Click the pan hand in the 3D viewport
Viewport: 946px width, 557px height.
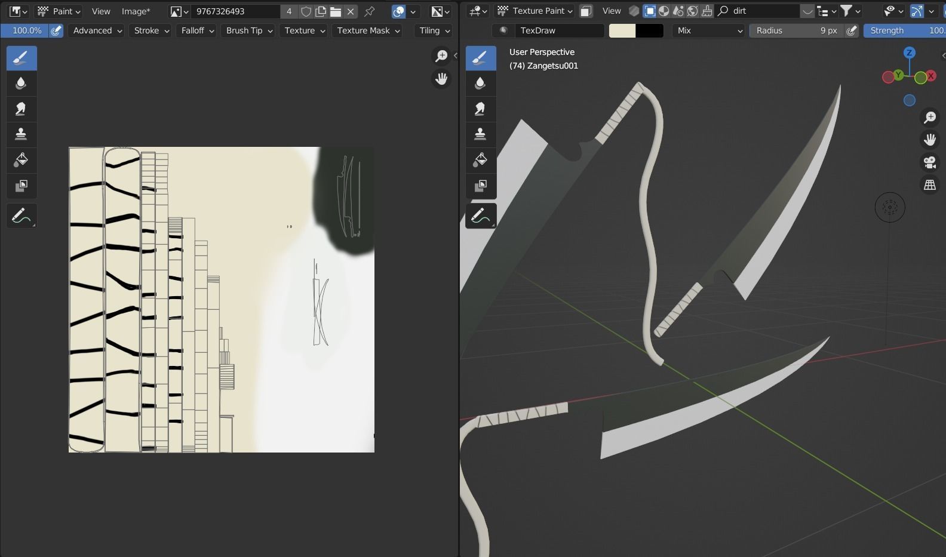pyautogui.click(x=930, y=140)
